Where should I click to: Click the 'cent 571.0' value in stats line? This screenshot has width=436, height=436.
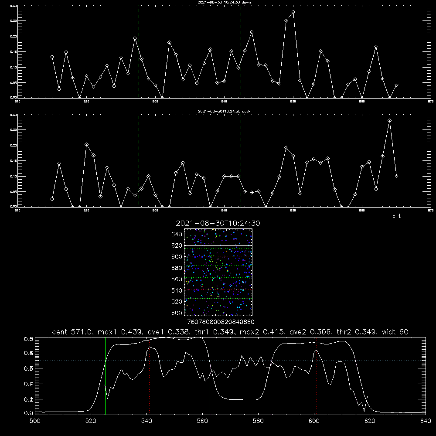(x=73, y=332)
